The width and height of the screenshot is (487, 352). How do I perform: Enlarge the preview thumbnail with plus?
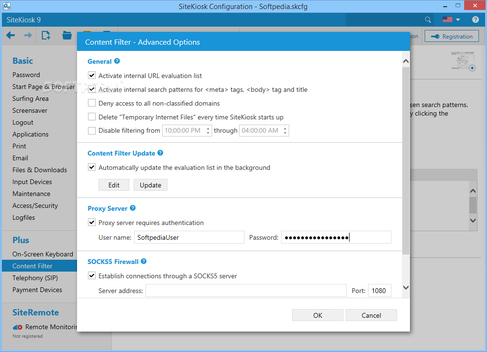tap(472, 68)
